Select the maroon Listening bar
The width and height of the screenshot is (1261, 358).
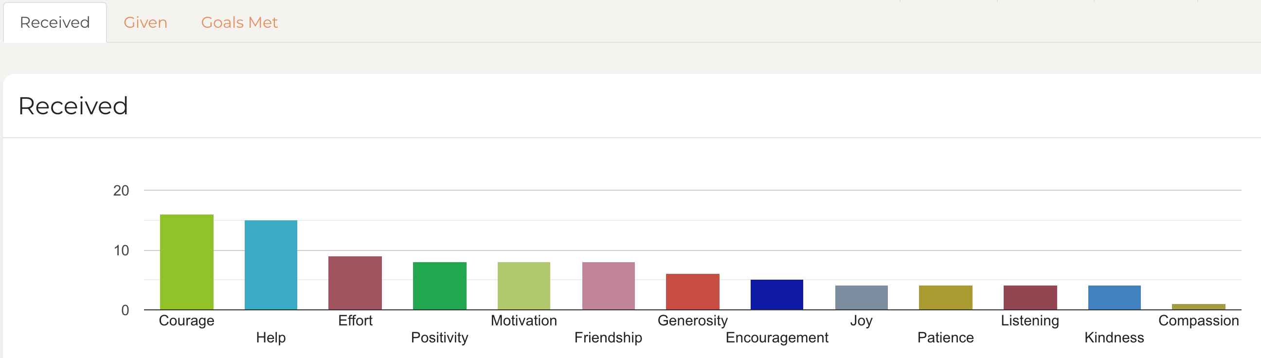click(x=1030, y=298)
